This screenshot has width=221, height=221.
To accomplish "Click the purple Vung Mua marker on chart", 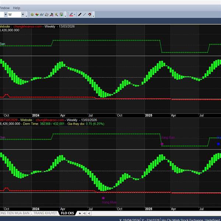I will pyautogui.click(x=104, y=198).
